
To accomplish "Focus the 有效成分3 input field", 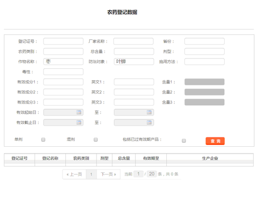I will [64, 102].
